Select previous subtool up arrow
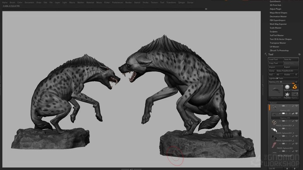The width and height of the screenshot is (303, 170). (287, 168)
